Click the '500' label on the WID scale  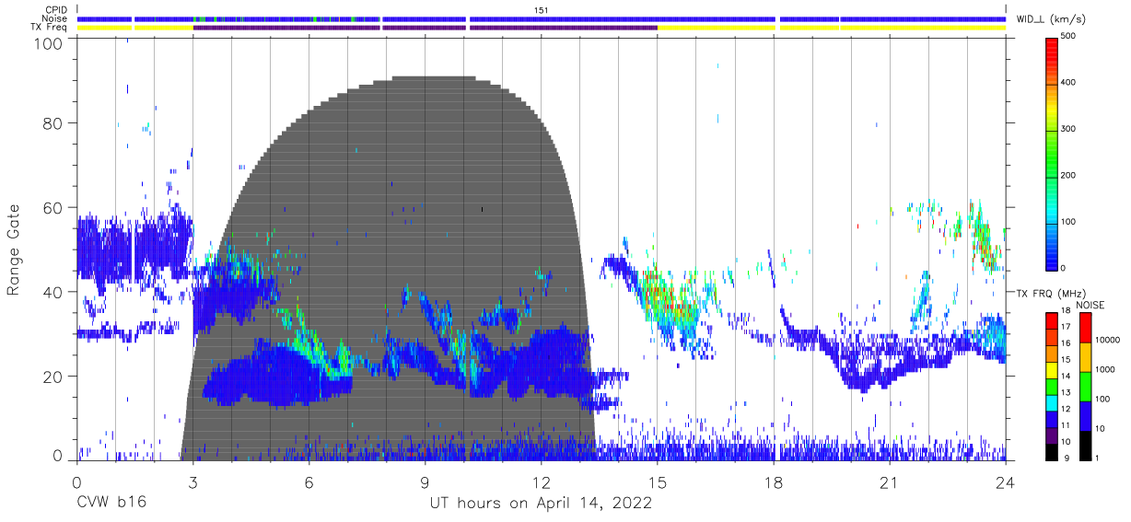1068,36
